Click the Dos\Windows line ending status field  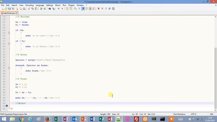click(x=179, y=114)
